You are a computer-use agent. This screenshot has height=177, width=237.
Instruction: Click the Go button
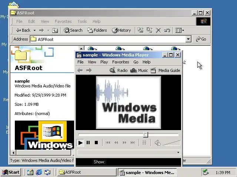point(201,39)
